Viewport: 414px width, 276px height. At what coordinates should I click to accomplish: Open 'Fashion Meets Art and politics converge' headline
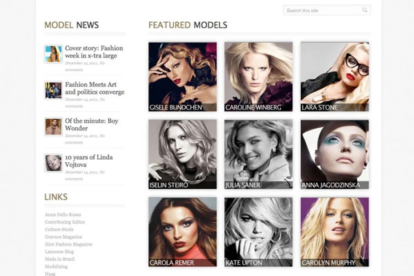click(94, 88)
